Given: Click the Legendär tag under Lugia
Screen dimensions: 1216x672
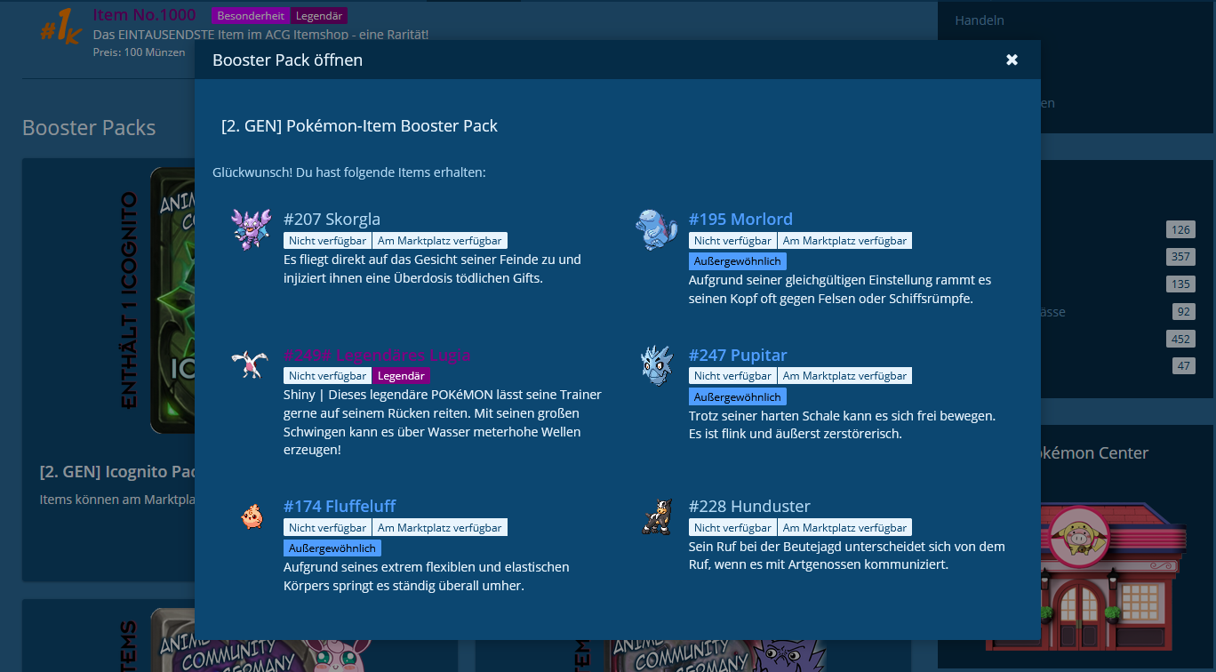Looking at the screenshot, I should coord(400,376).
